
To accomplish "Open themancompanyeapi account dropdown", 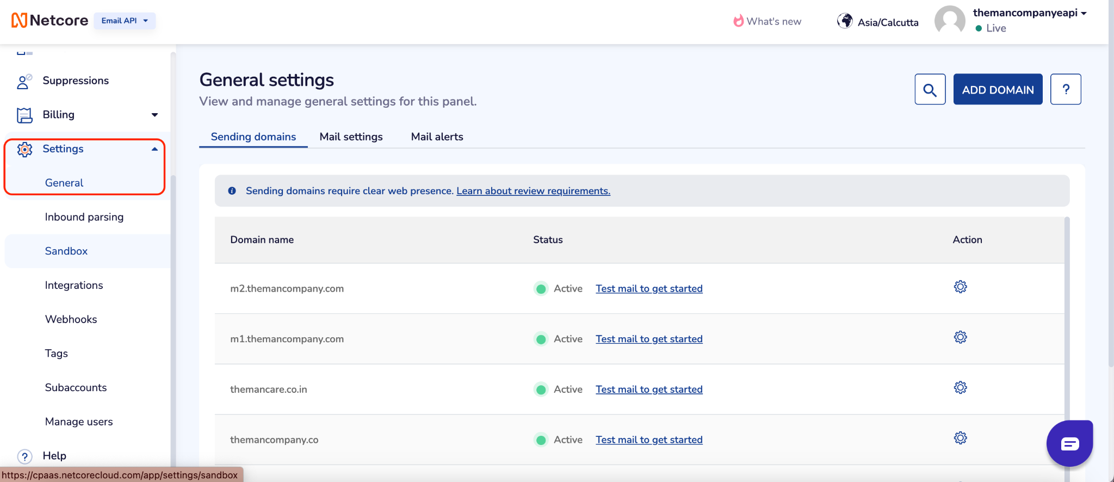I will click(1030, 13).
